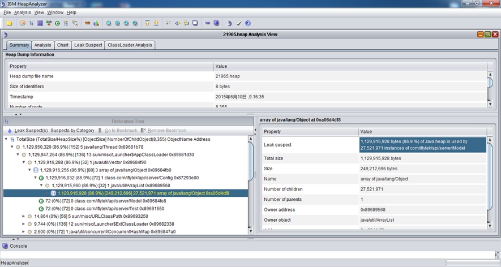This screenshot has width=501, height=267.
Task: Click scroll up arrow of right properties table
Action: [490, 140]
